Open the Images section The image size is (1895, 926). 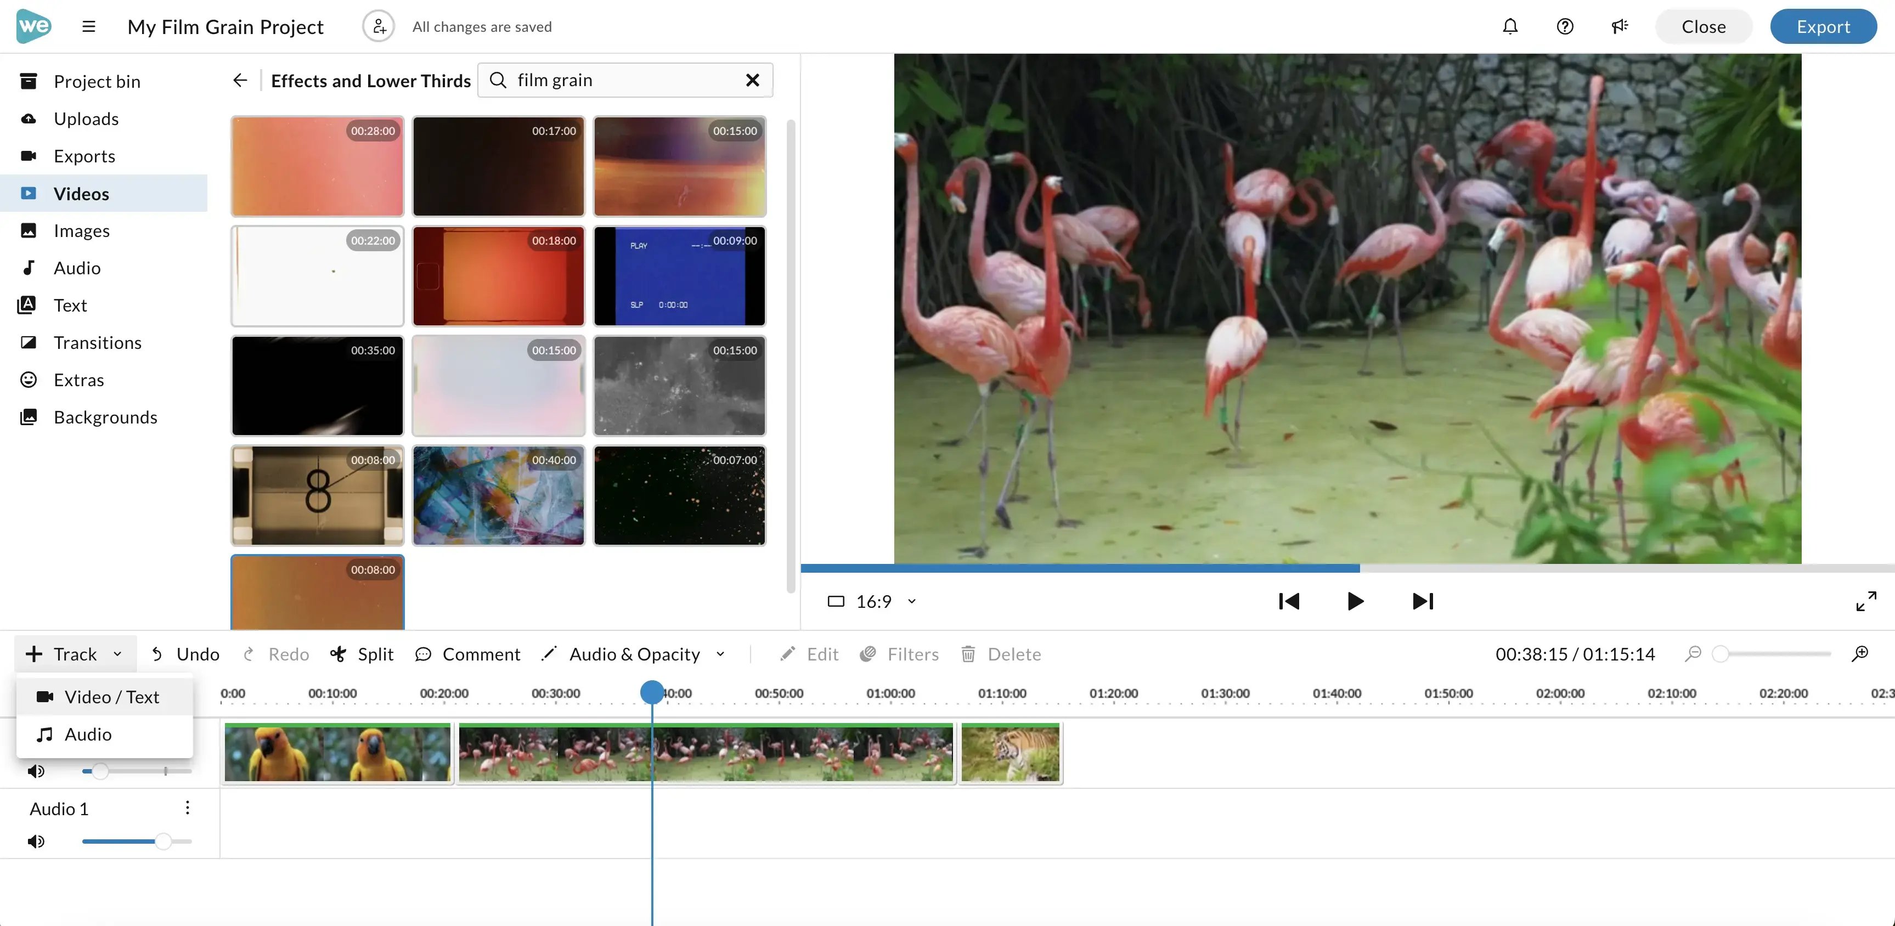click(104, 230)
